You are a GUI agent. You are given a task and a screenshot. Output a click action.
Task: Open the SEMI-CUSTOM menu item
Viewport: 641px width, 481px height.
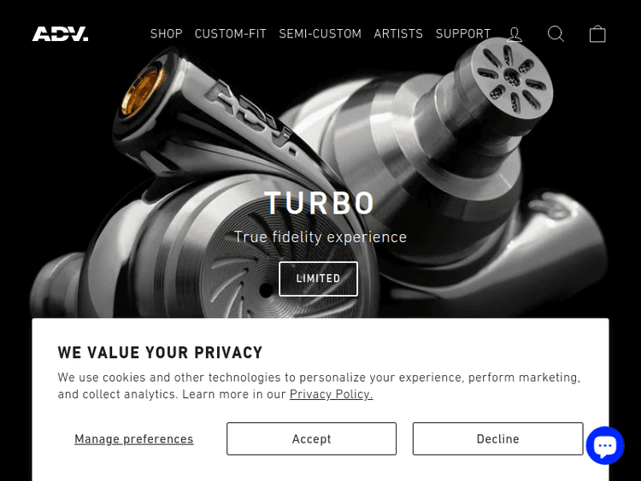click(320, 33)
